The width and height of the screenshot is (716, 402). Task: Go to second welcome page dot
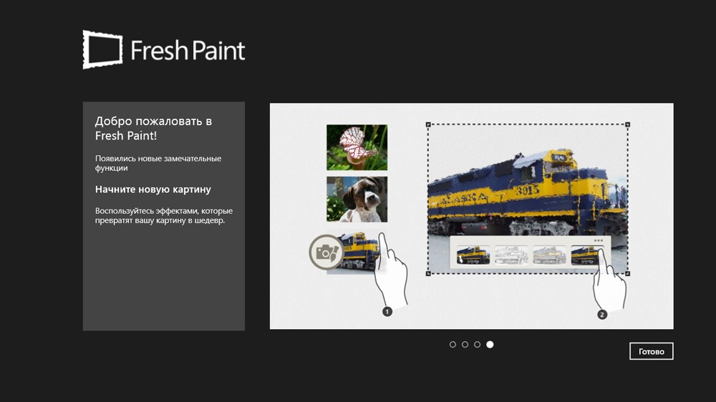pyautogui.click(x=465, y=345)
